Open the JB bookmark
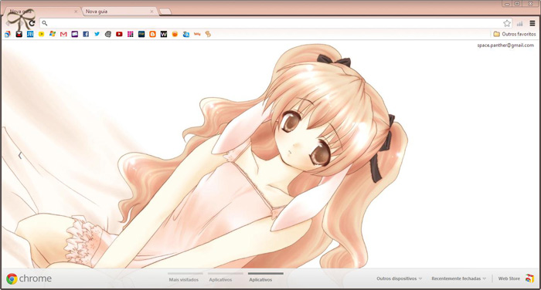The width and height of the screenshot is (541, 290). click(x=30, y=34)
